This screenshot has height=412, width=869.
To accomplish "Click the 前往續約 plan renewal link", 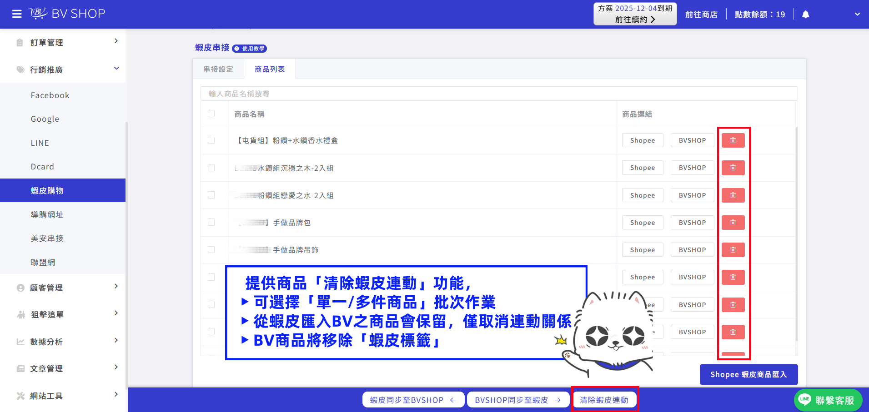I will [x=635, y=20].
